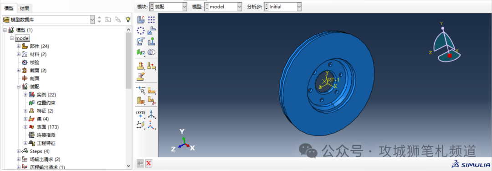Expand the 集 (4) node

pyautogui.click(x=26, y=119)
